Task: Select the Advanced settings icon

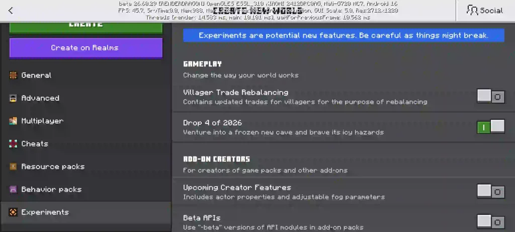Action: 13,98
